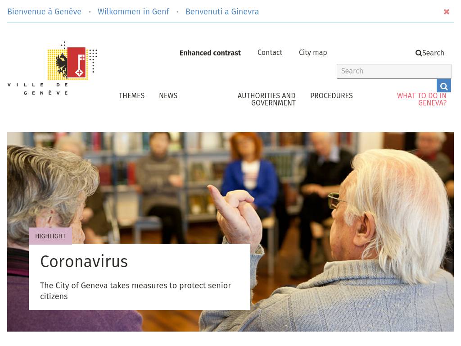Click the senior citizens measures description text
461x346 pixels.
click(135, 291)
